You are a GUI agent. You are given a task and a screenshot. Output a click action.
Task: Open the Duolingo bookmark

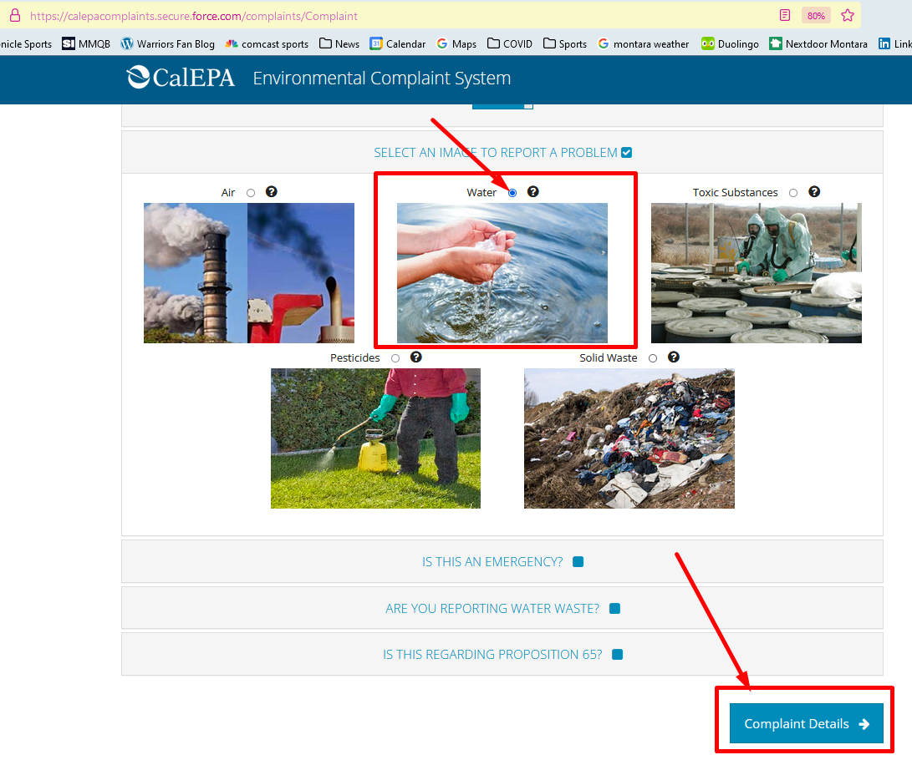pyautogui.click(x=730, y=43)
